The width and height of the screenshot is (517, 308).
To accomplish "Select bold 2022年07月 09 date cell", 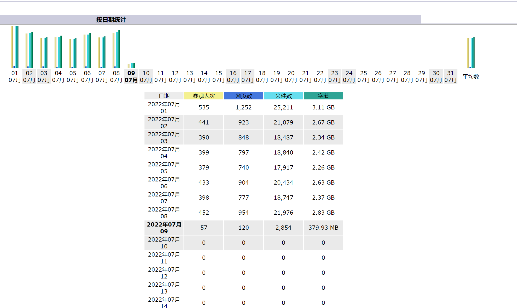I will (164, 228).
